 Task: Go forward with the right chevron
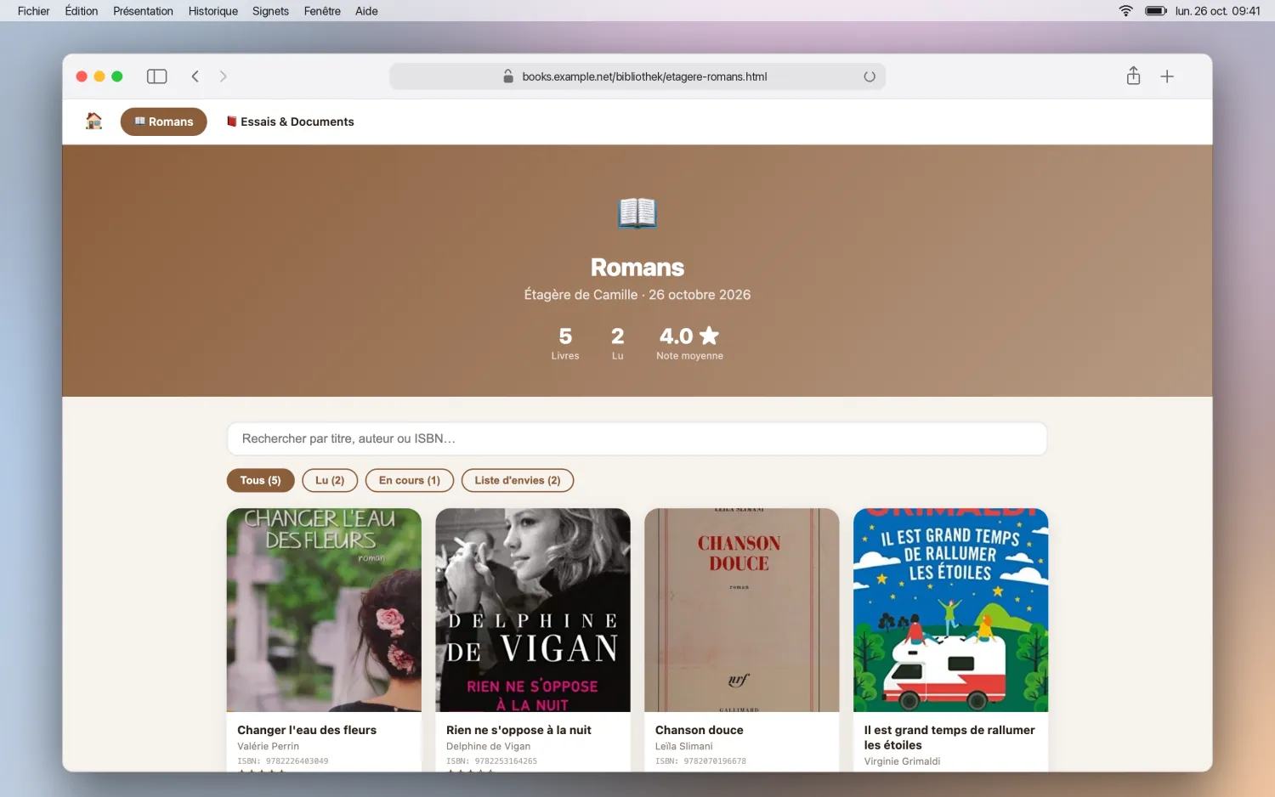pyautogui.click(x=224, y=76)
